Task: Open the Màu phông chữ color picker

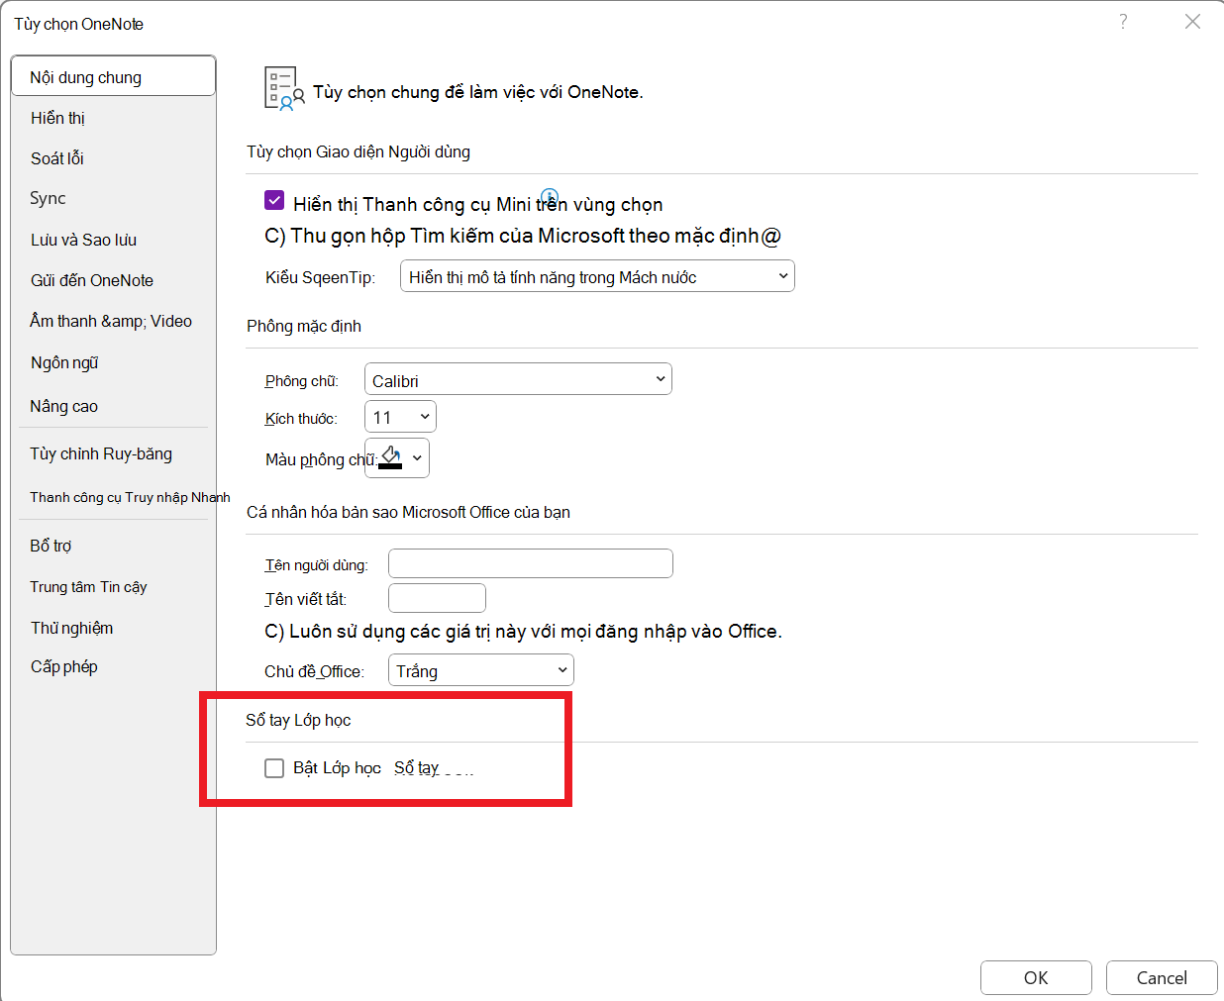Action: (x=397, y=457)
